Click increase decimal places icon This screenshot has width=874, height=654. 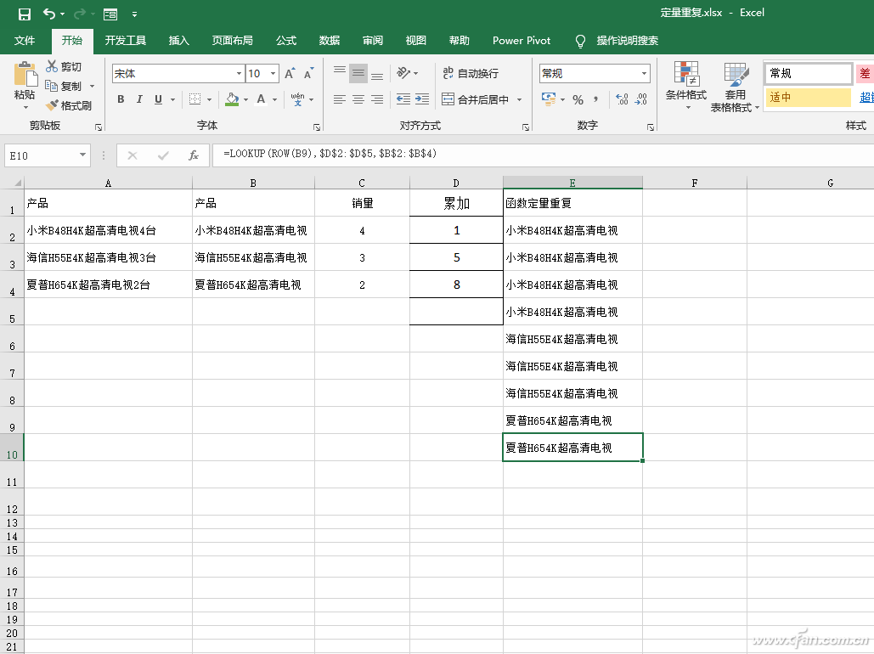(x=622, y=99)
